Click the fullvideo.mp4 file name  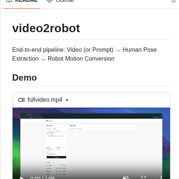tap(45, 100)
